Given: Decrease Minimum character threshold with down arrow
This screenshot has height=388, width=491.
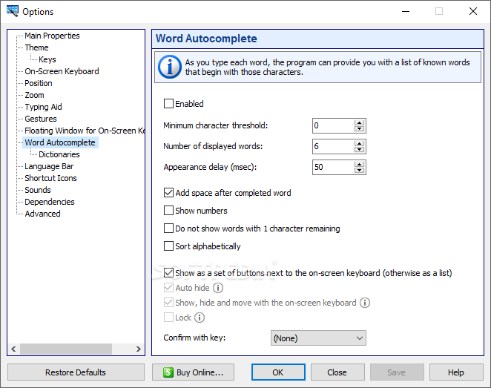Looking at the screenshot, I should [x=360, y=128].
